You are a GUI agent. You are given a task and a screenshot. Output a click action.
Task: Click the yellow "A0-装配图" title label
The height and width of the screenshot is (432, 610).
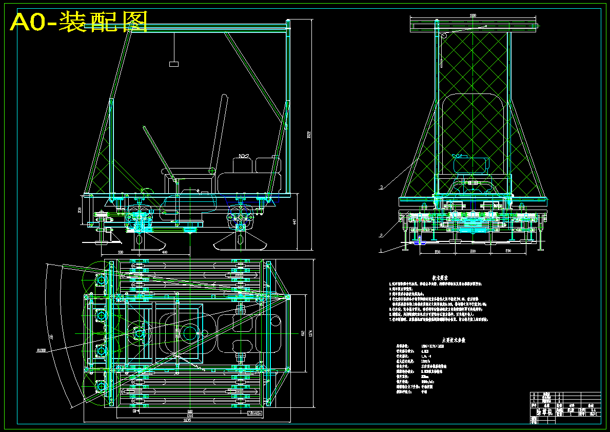[79, 22]
